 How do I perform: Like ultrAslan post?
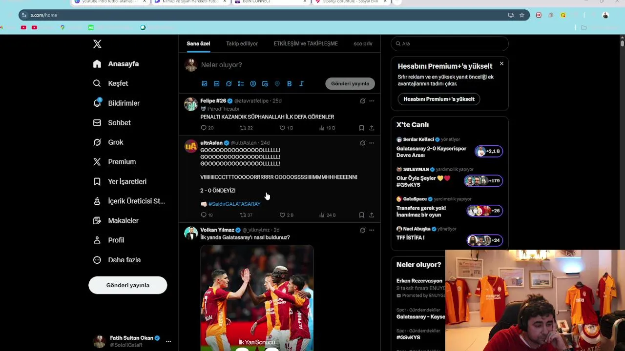coord(286,215)
